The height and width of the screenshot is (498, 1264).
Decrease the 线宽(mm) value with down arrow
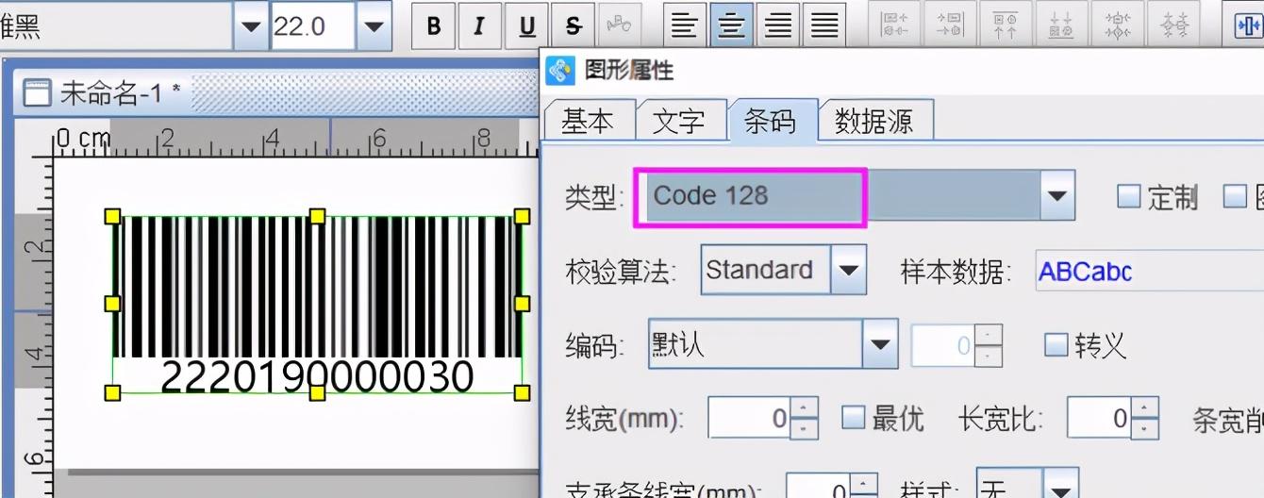[803, 428]
